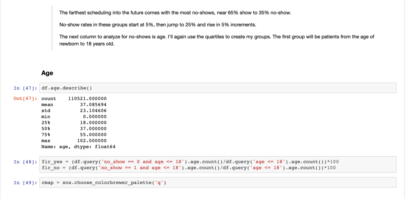Image resolution: width=405 pixels, height=199 pixels.
Task: Click the 50% median row in describe output
Action: (x=74, y=129)
